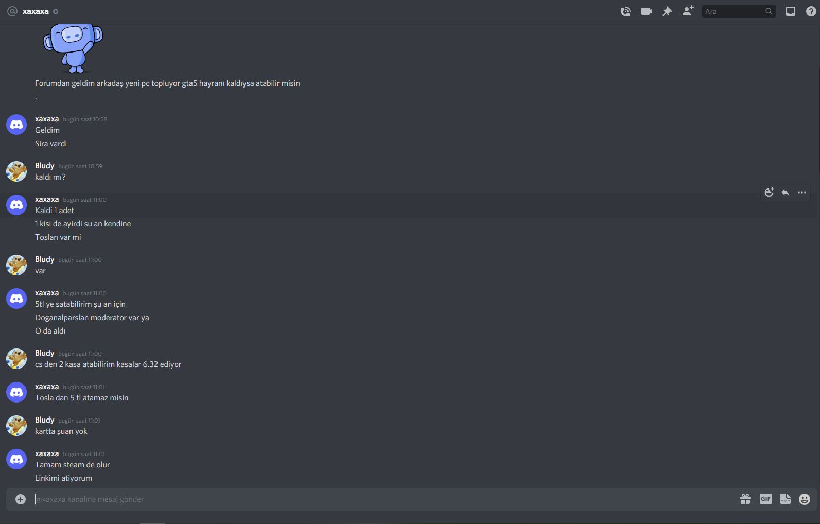This screenshot has width=820, height=524.
Task: View pinned messages
Action: (x=667, y=11)
